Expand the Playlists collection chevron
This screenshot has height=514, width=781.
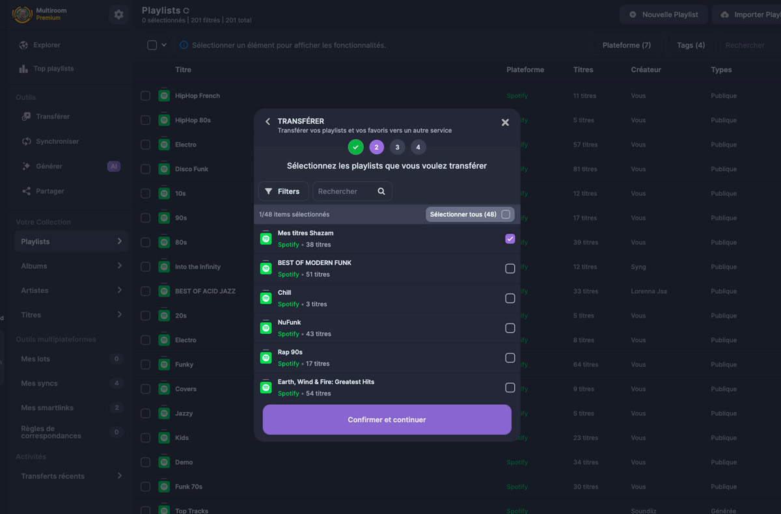click(x=119, y=241)
